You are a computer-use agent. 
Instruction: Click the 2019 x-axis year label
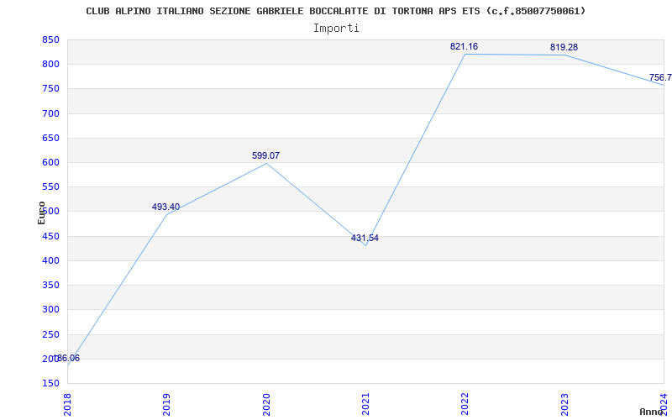(166, 404)
